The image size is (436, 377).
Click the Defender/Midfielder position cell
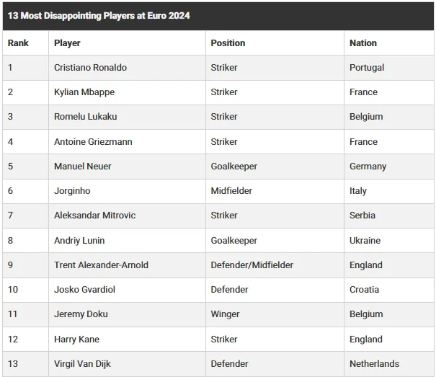click(252, 265)
